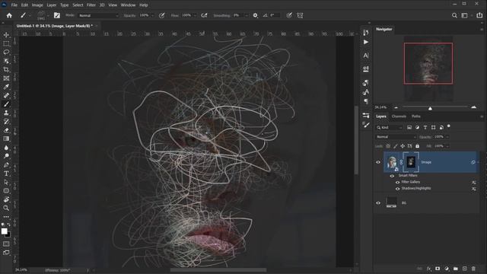Select the Crop tool
This screenshot has height=274, width=487.
tap(6, 69)
